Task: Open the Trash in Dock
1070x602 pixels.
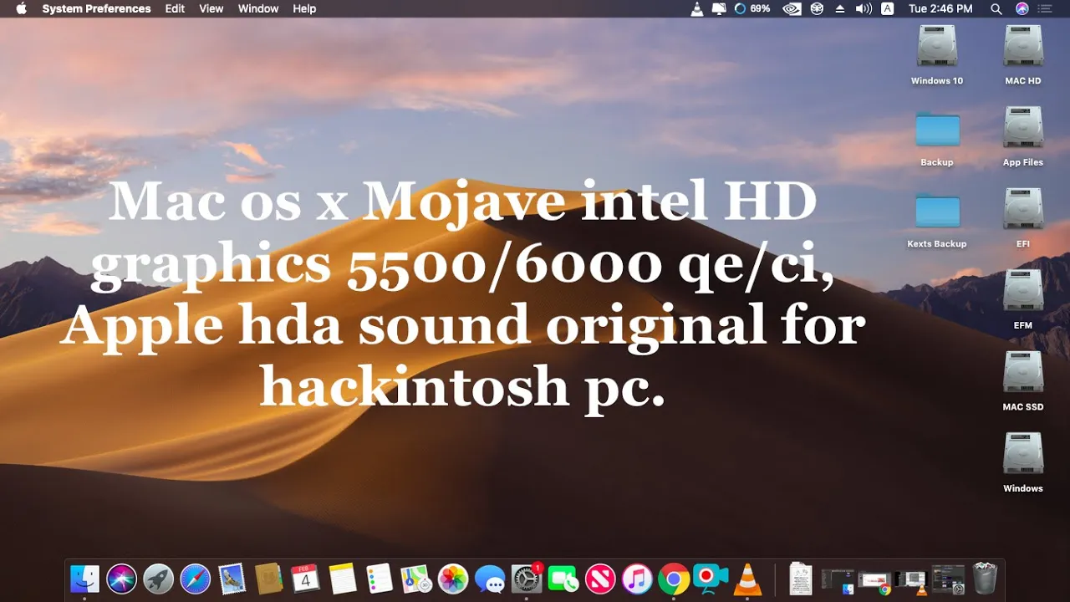Action: click(x=985, y=579)
